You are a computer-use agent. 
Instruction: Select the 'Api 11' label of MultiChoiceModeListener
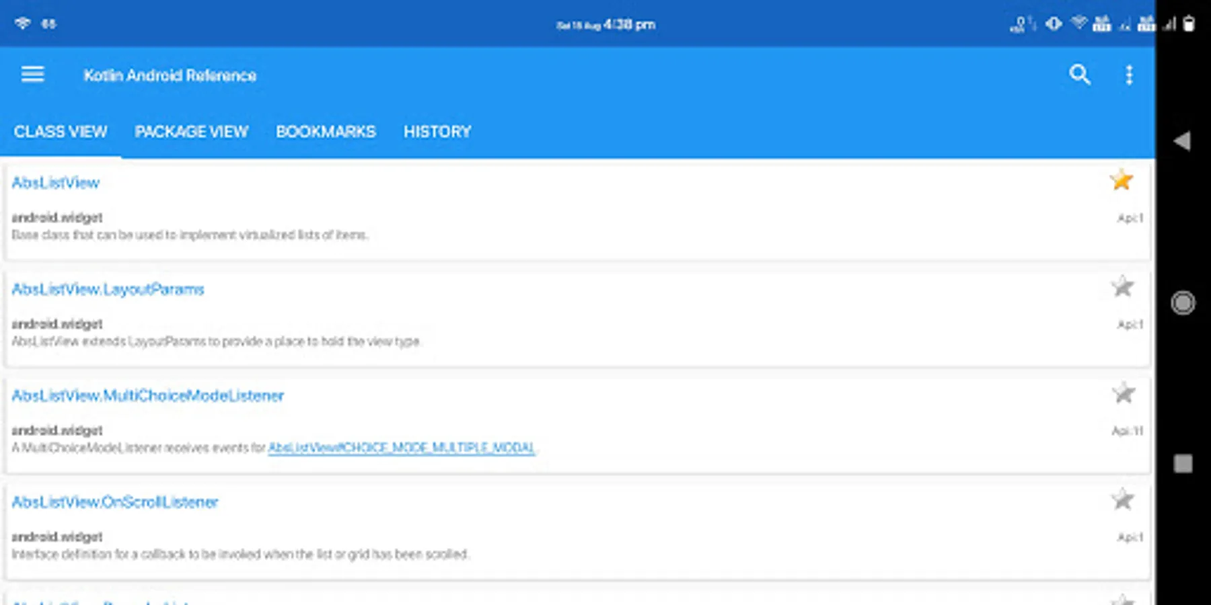click(1128, 431)
